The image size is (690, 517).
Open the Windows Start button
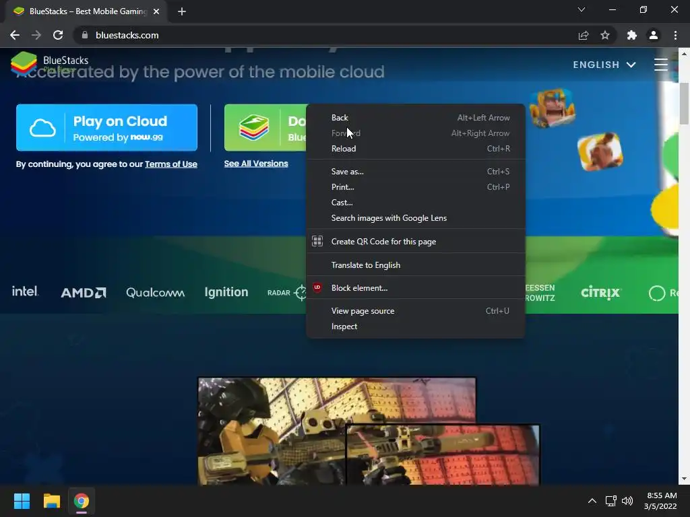(x=22, y=501)
